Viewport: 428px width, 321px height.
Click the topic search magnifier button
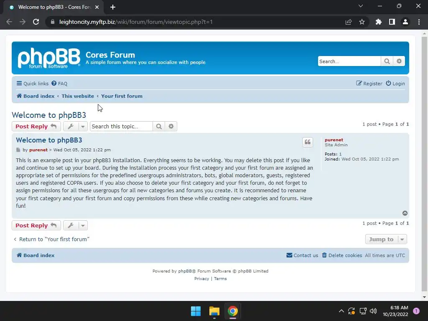pyautogui.click(x=159, y=126)
